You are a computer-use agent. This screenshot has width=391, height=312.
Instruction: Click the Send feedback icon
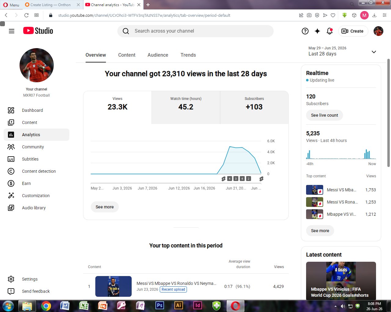pos(11,291)
